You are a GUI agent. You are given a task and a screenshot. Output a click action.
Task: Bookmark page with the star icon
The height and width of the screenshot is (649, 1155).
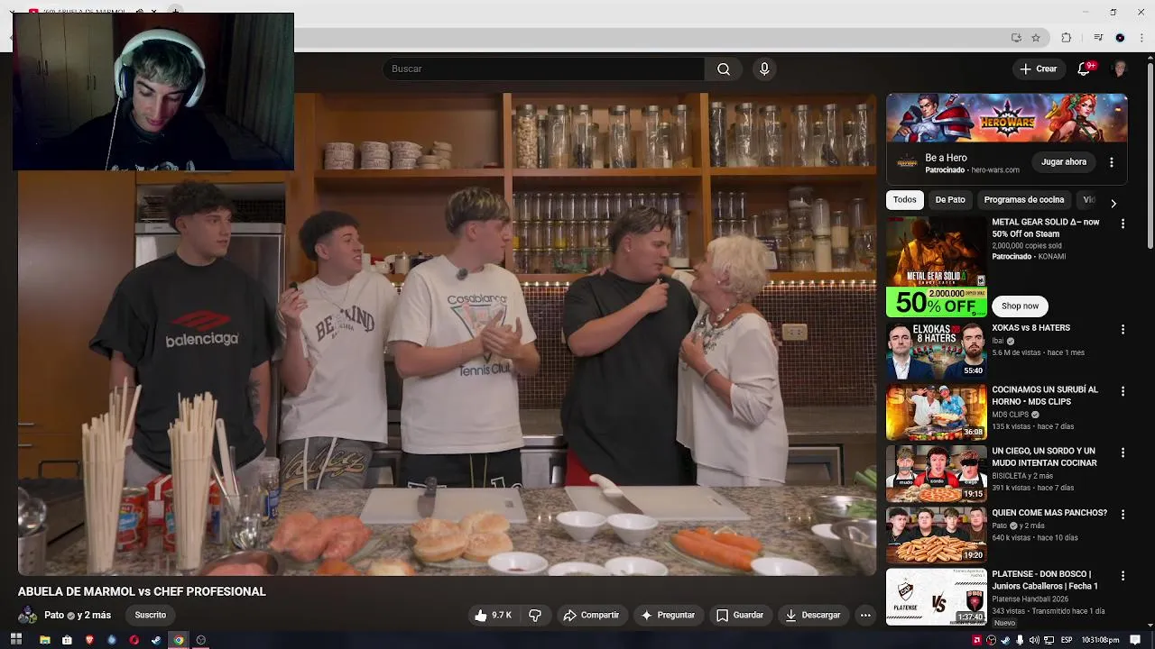(x=1036, y=38)
